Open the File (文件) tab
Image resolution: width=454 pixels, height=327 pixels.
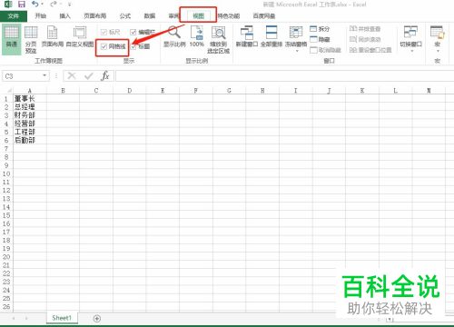[x=14, y=16]
